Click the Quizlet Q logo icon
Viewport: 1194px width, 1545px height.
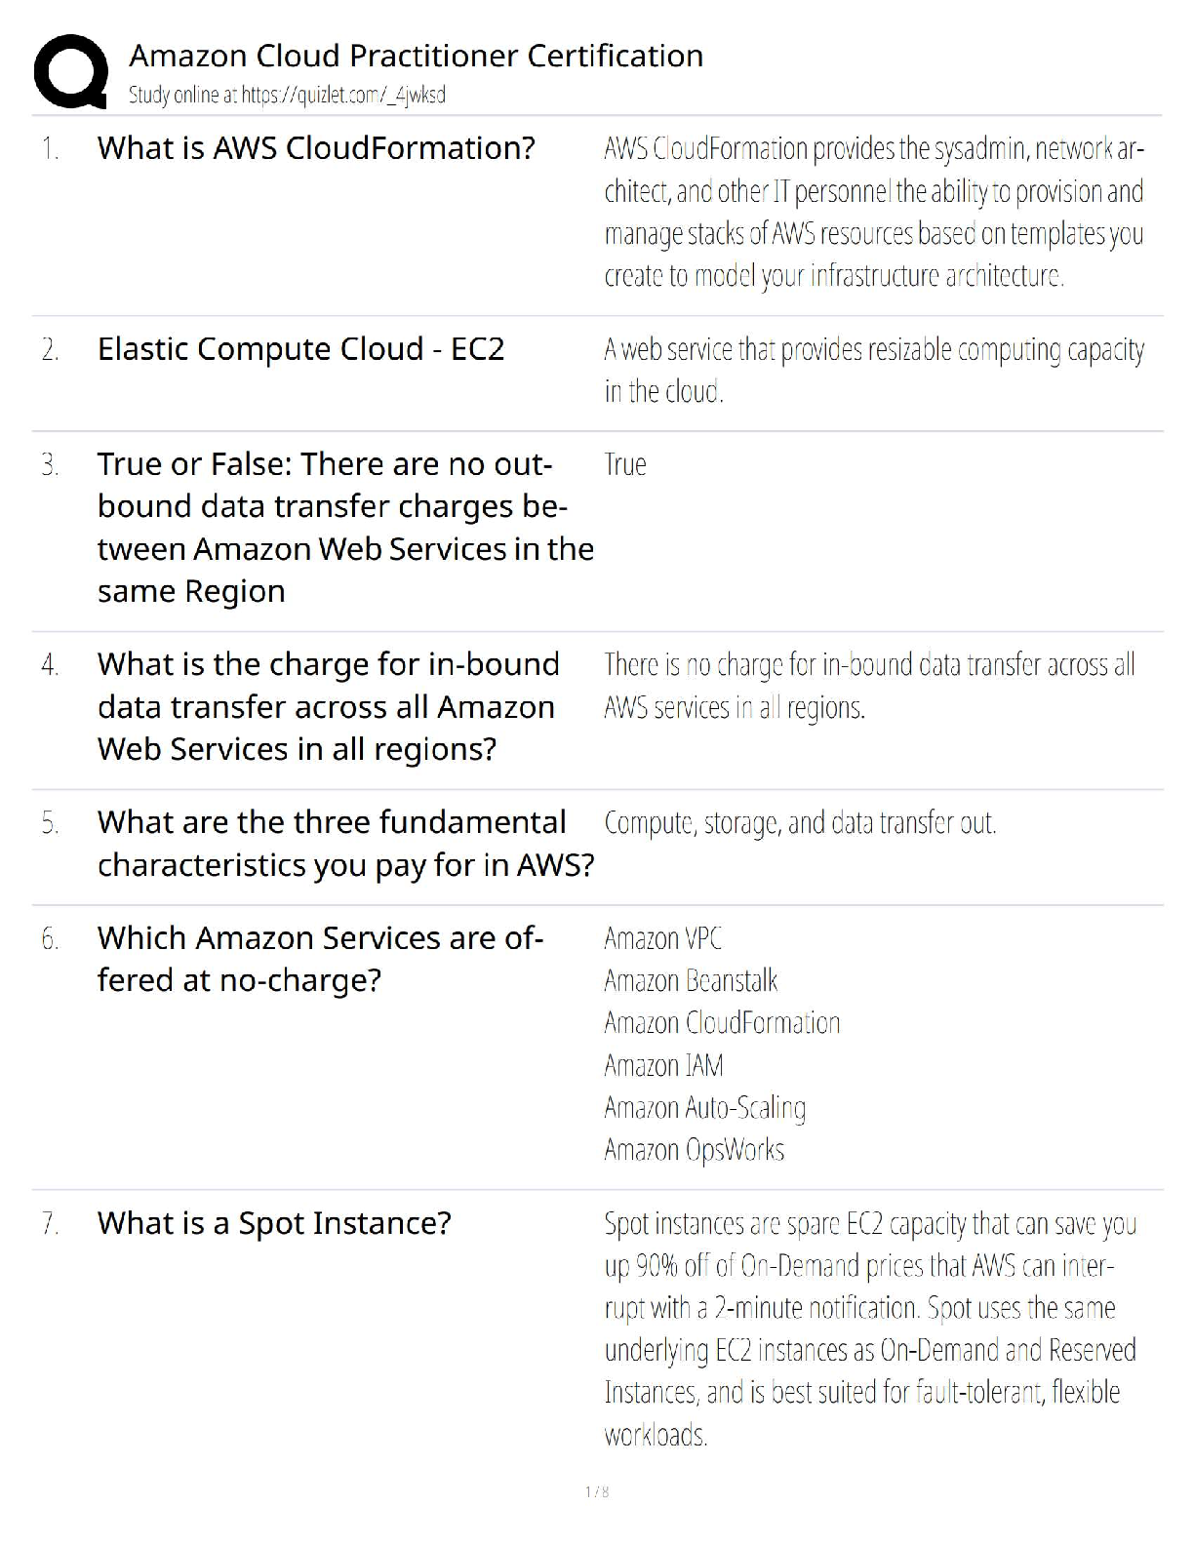tap(70, 71)
